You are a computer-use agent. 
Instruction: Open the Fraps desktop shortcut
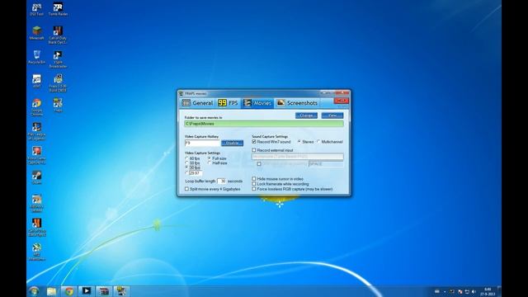(x=58, y=105)
